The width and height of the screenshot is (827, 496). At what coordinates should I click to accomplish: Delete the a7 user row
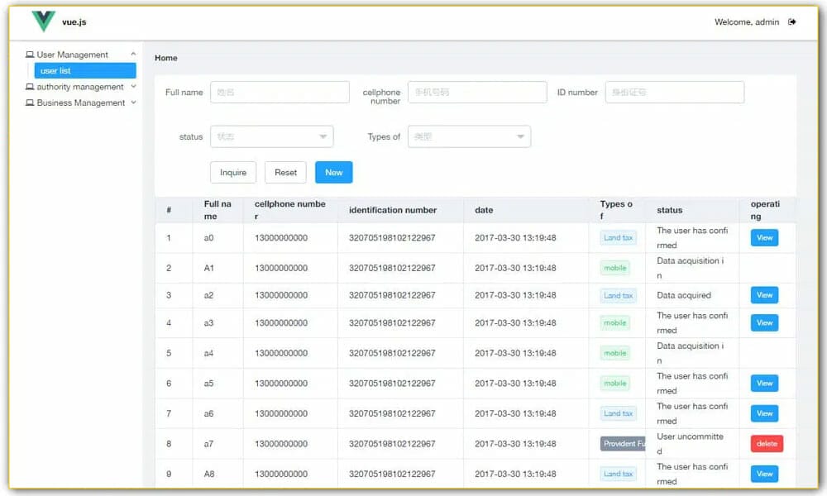tap(767, 444)
